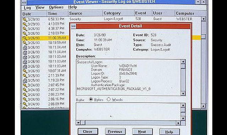Screen dimensions: 227x135
Task: Click Data box horizontal scroll left arrow
Action: [78, 123]
